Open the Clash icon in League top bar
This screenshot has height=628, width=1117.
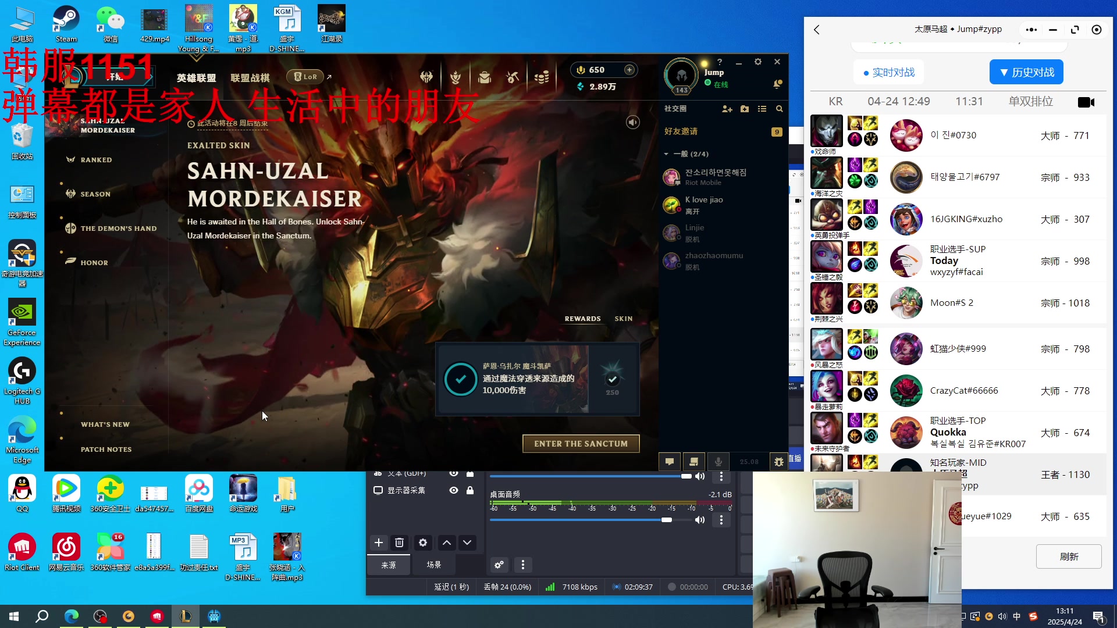tap(426, 77)
